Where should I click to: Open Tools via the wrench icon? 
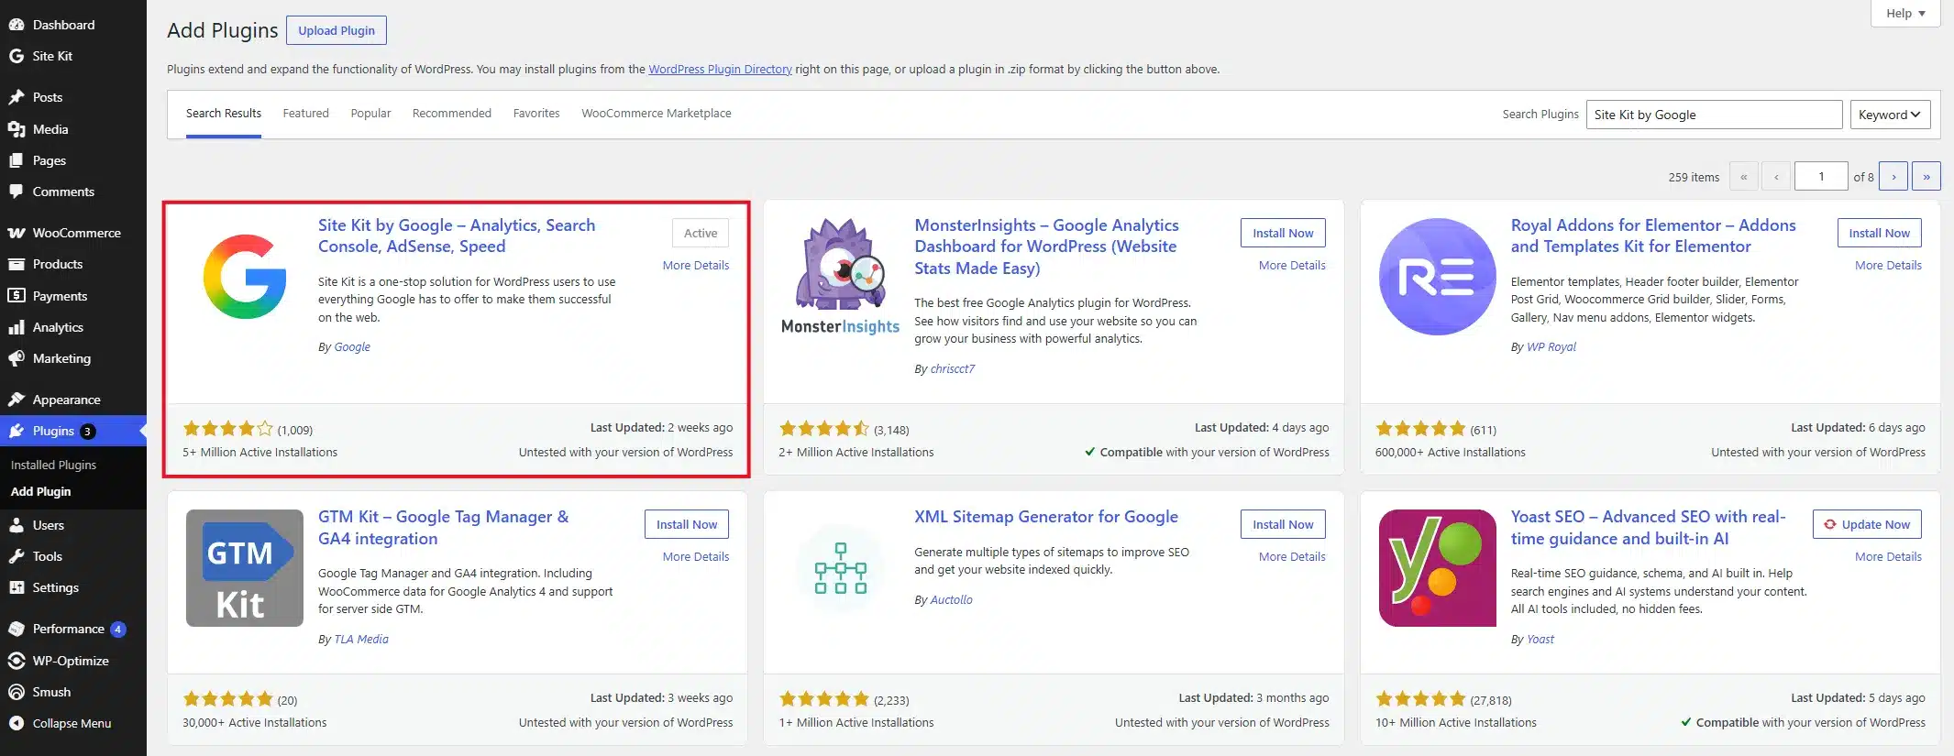(x=16, y=556)
